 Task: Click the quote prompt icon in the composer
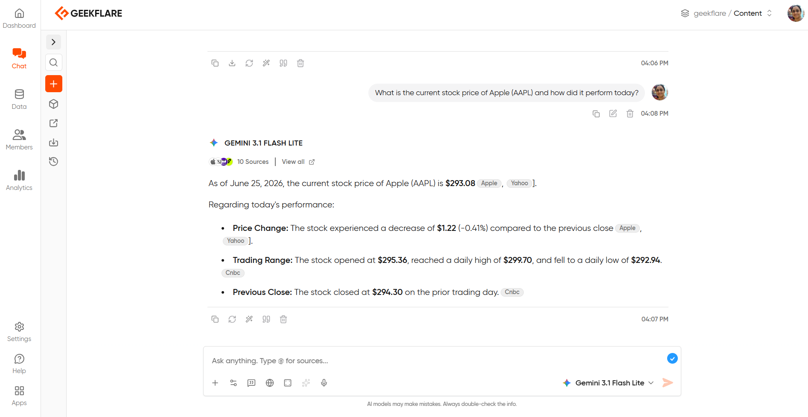[251, 383]
